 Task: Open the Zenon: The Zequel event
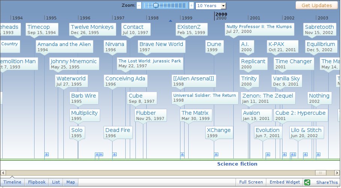click(x=268, y=98)
